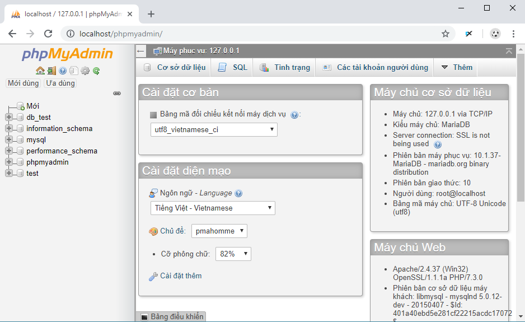
Task: Click the browser forward arrow
Action: click(x=30, y=34)
